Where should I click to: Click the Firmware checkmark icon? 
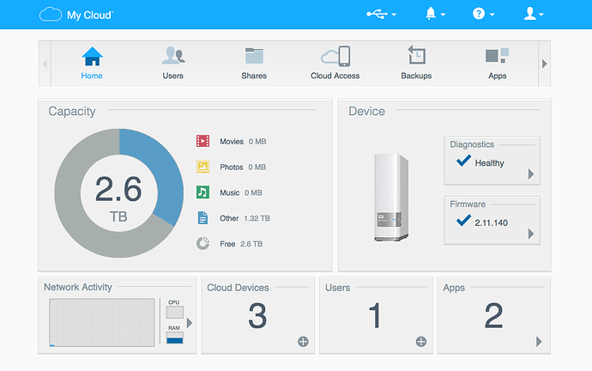click(x=463, y=220)
